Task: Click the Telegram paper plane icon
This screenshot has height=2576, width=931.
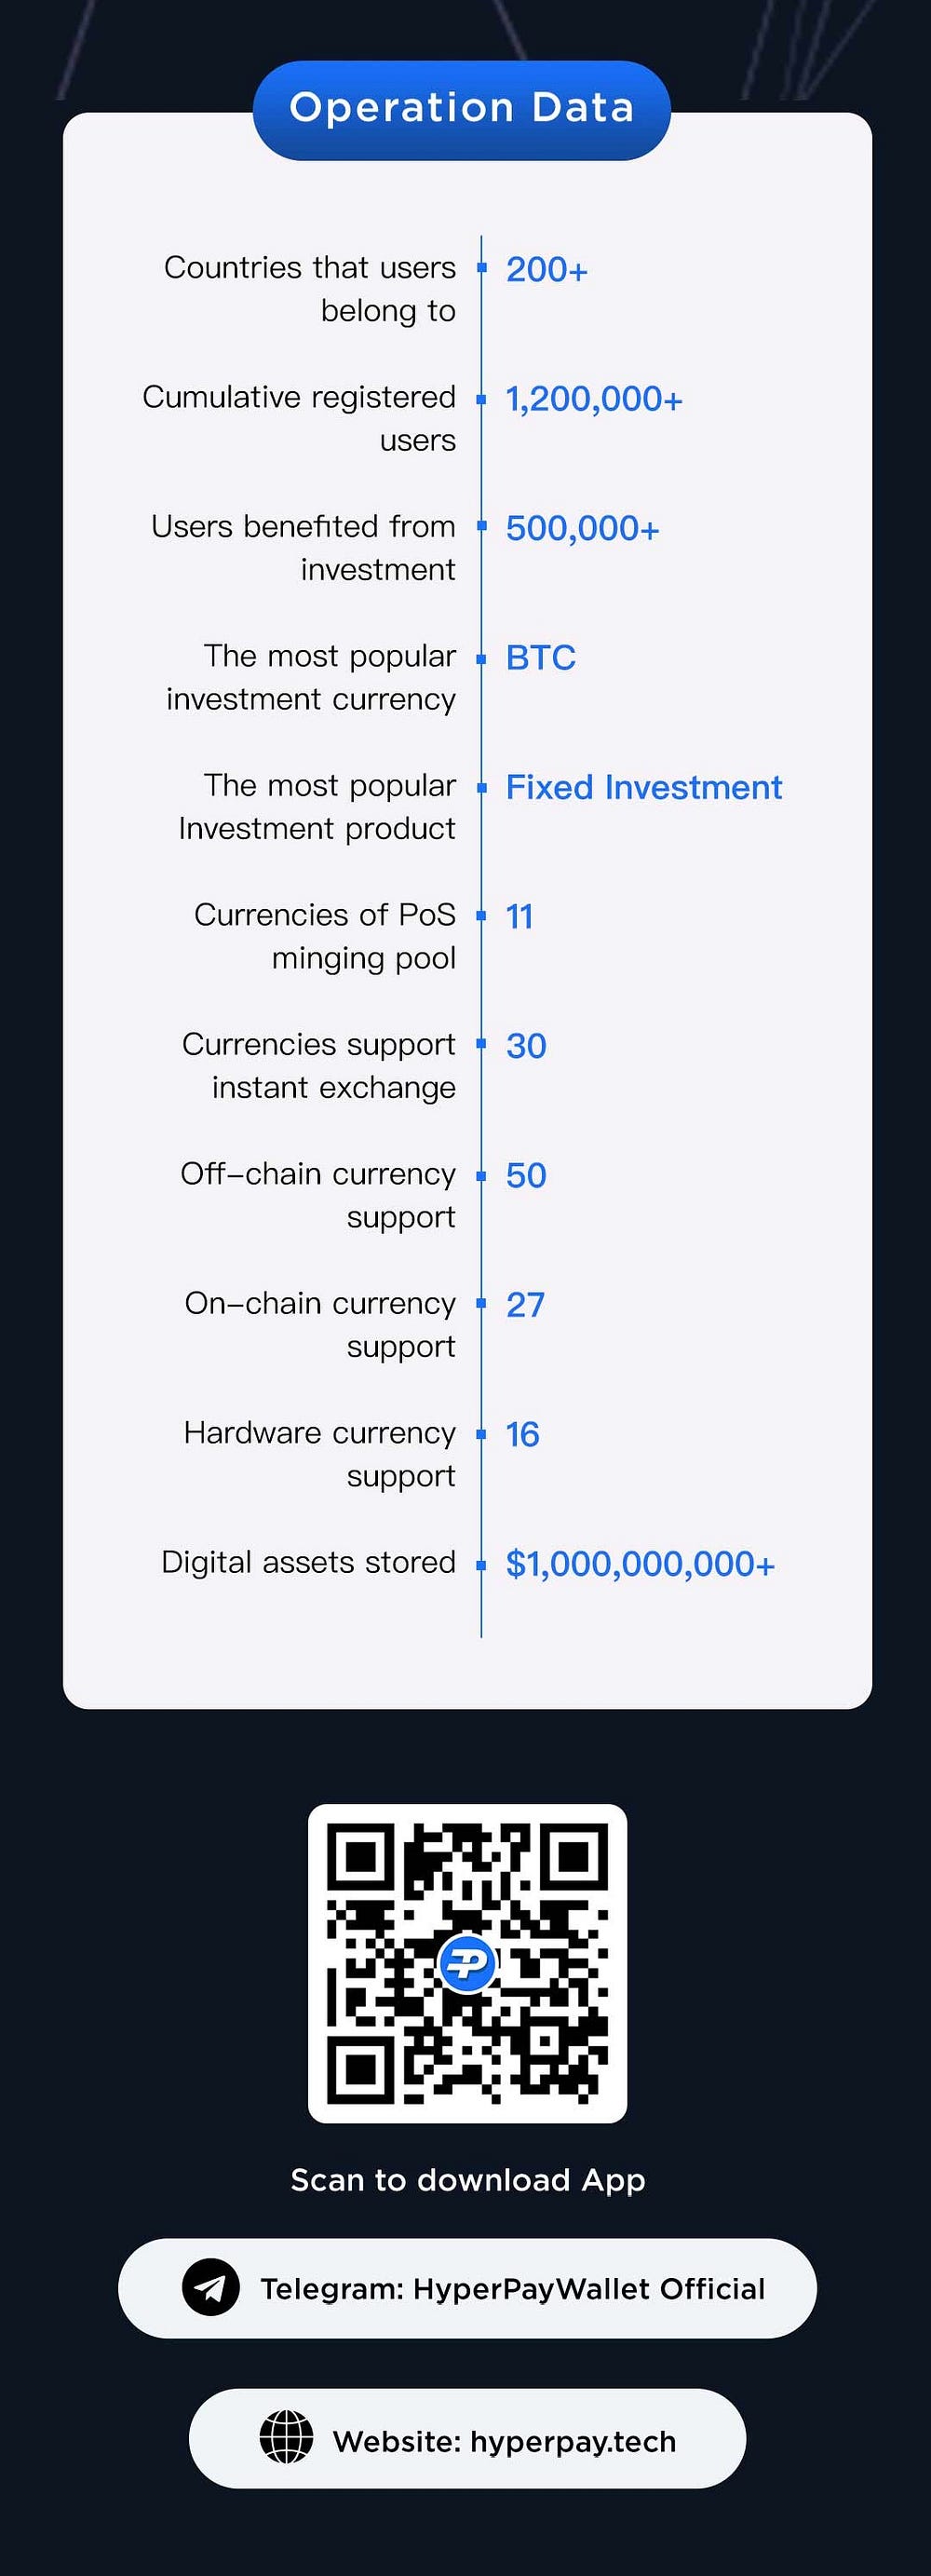Action: tap(211, 2287)
